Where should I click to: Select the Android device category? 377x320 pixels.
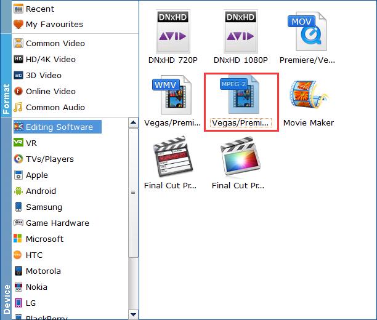pos(41,191)
